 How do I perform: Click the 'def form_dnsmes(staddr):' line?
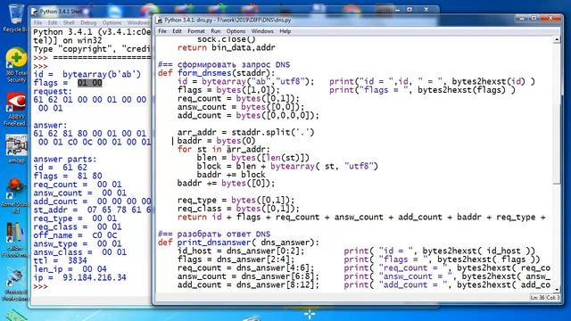217,73
